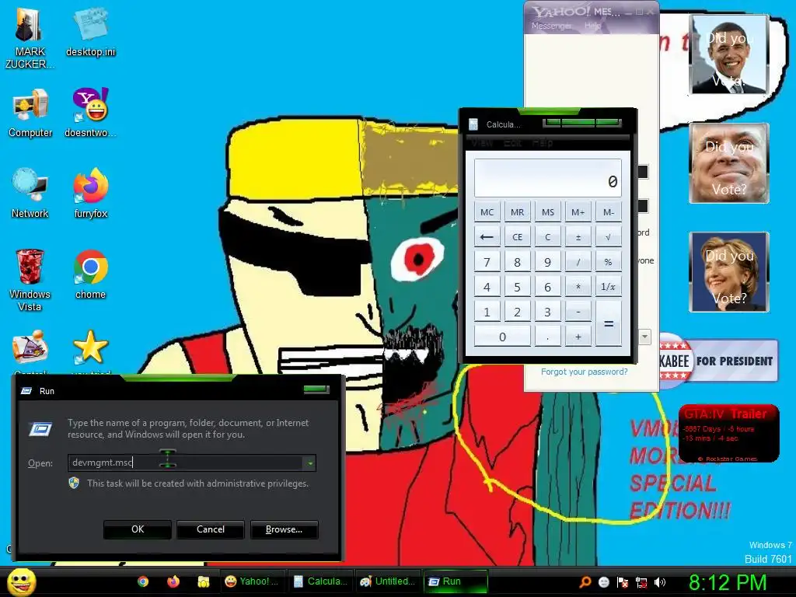Click the calculator 1/x button
Screen dimensions: 796x597
tap(609, 287)
